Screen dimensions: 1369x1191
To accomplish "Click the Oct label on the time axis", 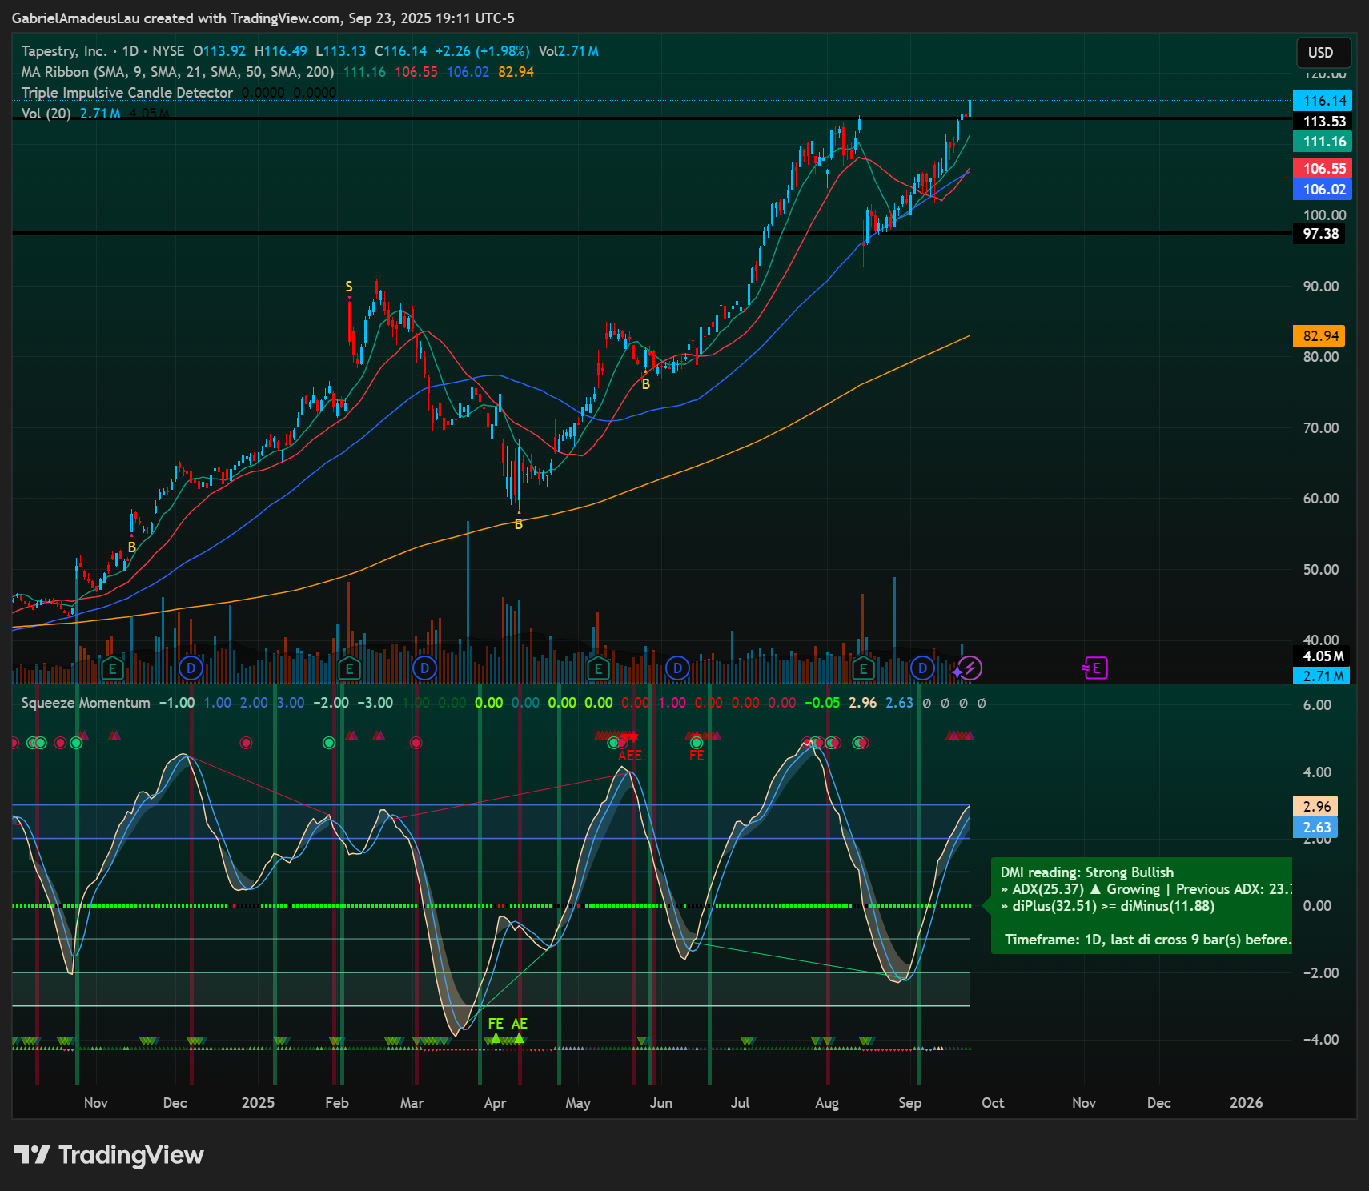I will (993, 1103).
